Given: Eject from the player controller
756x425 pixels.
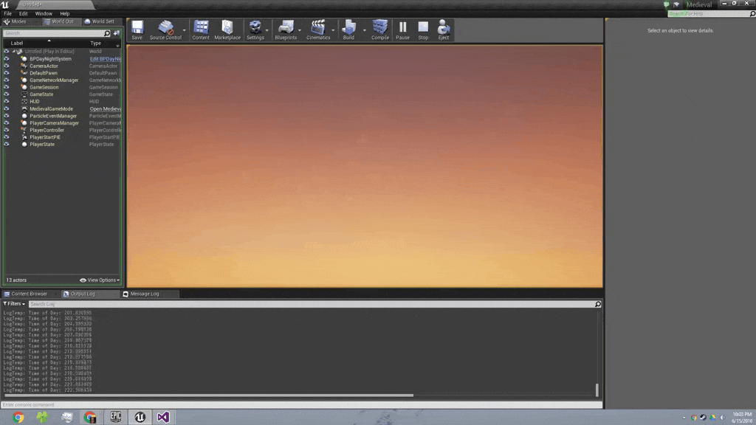Looking at the screenshot, I should coord(444,30).
